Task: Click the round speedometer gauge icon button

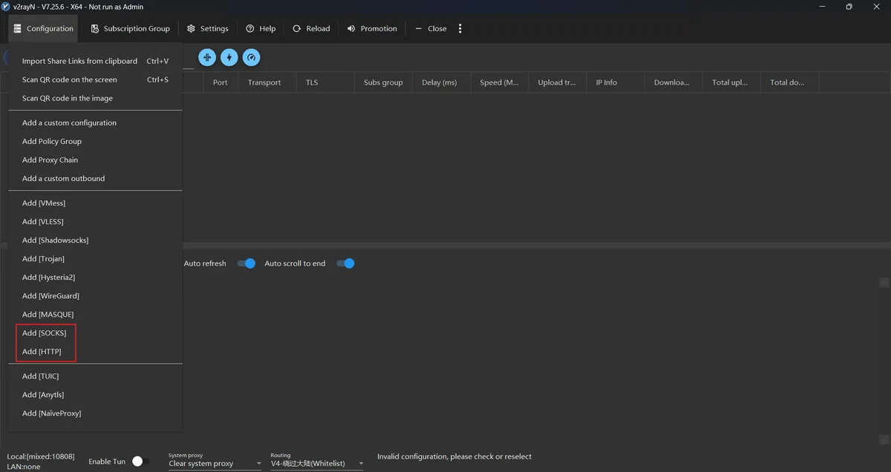Action: click(252, 57)
